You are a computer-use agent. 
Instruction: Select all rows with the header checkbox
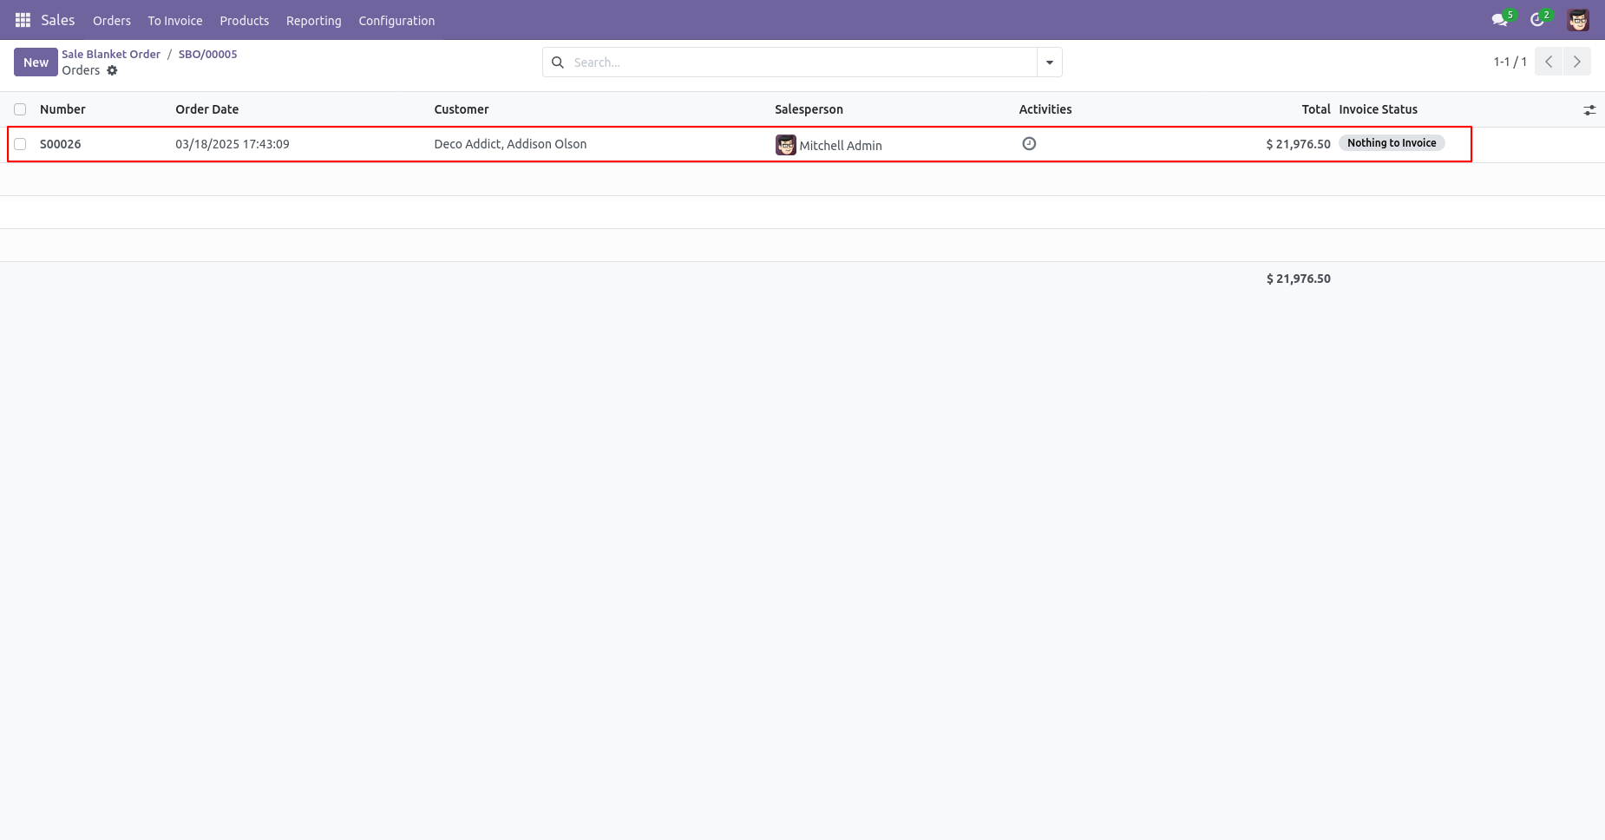tap(20, 109)
